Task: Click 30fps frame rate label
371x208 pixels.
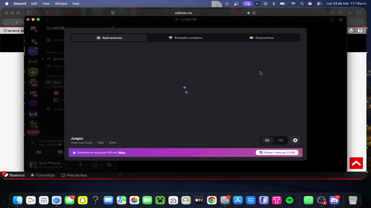Action: tap(112, 143)
